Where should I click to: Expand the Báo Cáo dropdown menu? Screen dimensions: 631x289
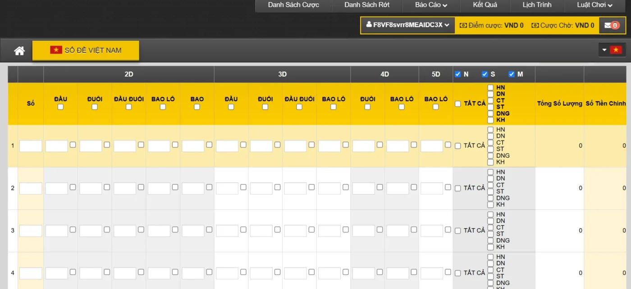[x=431, y=5]
